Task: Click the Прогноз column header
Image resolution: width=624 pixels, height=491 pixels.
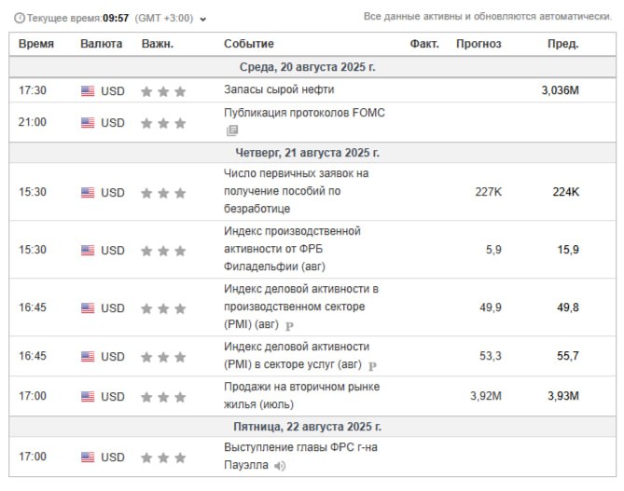Action: pyautogui.click(x=478, y=44)
